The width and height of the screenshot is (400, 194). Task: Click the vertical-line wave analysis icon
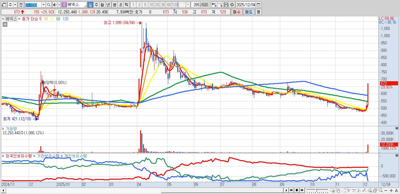pyautogui.click(x=359, y=191)
